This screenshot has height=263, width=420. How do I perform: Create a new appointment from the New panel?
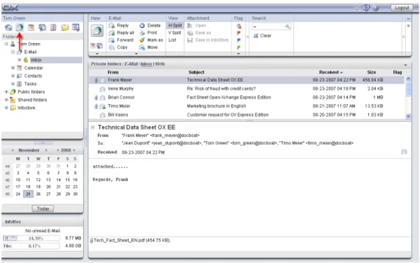pos(93,46)
